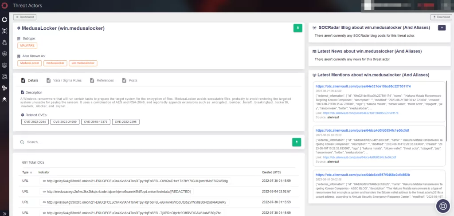Click link icon of OWQwD1w1Td7hY7 URL row
Image resolution: width=454 pixels, height=216 pixels.
pos(44,181)
